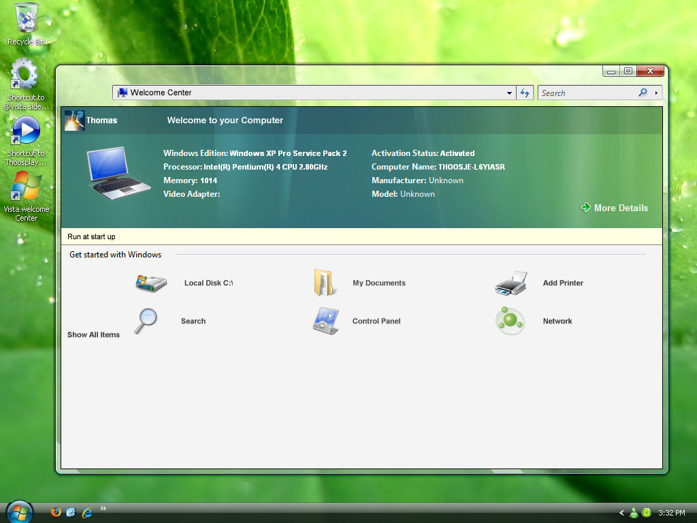Click the round green system tray icon

647,513
